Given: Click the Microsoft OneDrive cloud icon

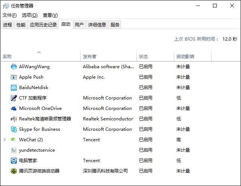Looking at the screenshot, I should (14, 108).
